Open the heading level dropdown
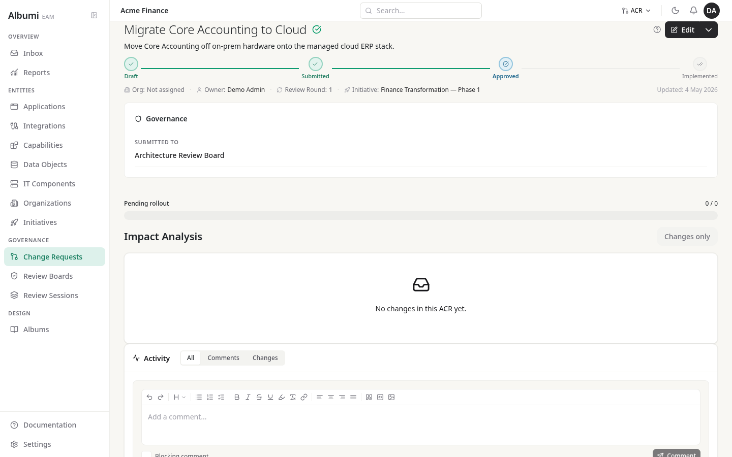 179,397
